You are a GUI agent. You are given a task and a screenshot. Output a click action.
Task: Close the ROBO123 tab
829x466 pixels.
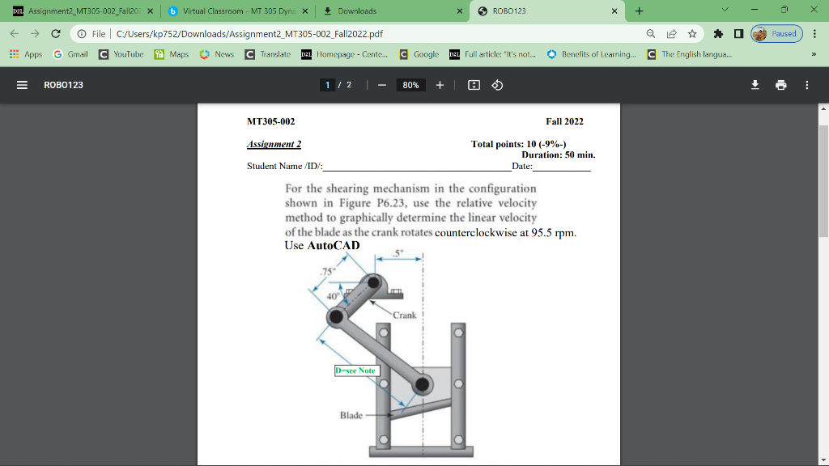pyautogui.click(x=614, y=11)
